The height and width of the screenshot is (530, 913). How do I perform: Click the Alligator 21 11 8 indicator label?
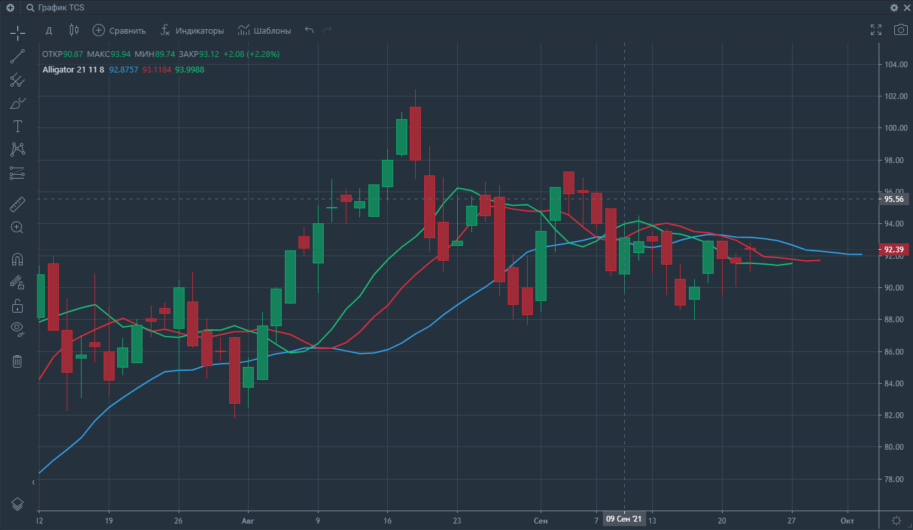pos(73,69)
